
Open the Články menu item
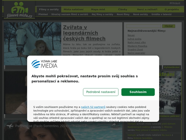click(x=123, y=10)
